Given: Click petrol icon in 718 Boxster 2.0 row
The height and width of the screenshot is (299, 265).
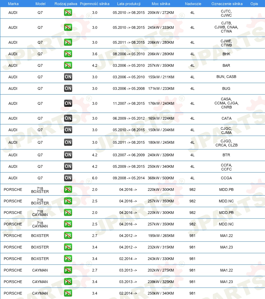Looking at the screenshot, I should coord(68,190).
